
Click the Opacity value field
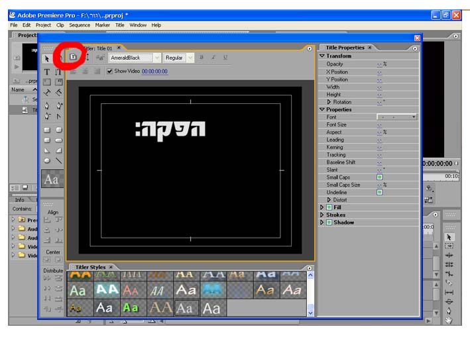(379, 64)
